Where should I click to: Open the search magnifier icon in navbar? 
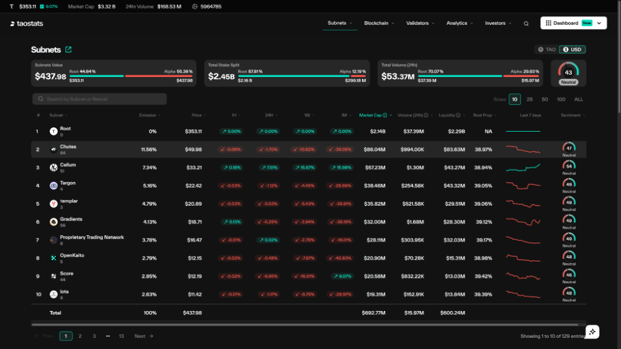coord(526,24)
